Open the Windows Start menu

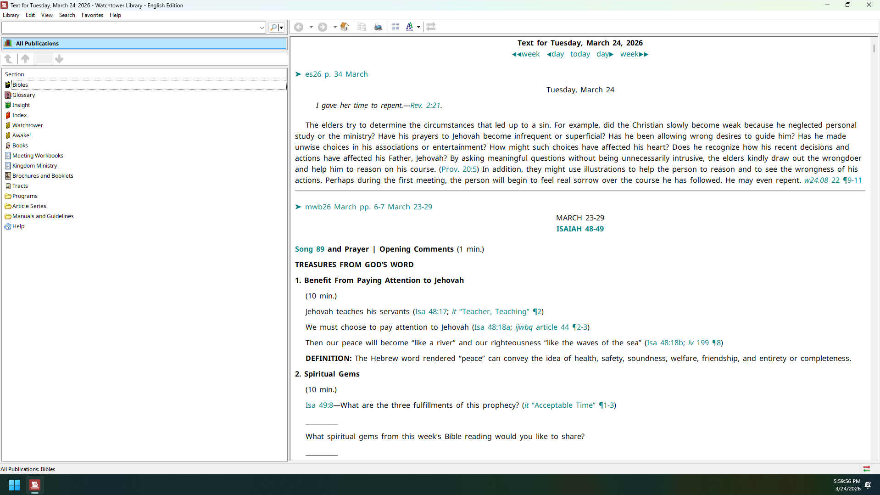[x=14, y=485]
